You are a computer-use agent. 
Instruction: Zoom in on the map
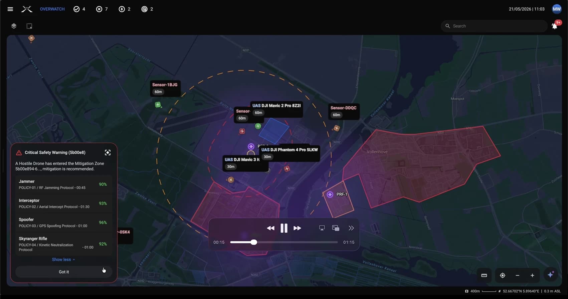coord(532,275)
